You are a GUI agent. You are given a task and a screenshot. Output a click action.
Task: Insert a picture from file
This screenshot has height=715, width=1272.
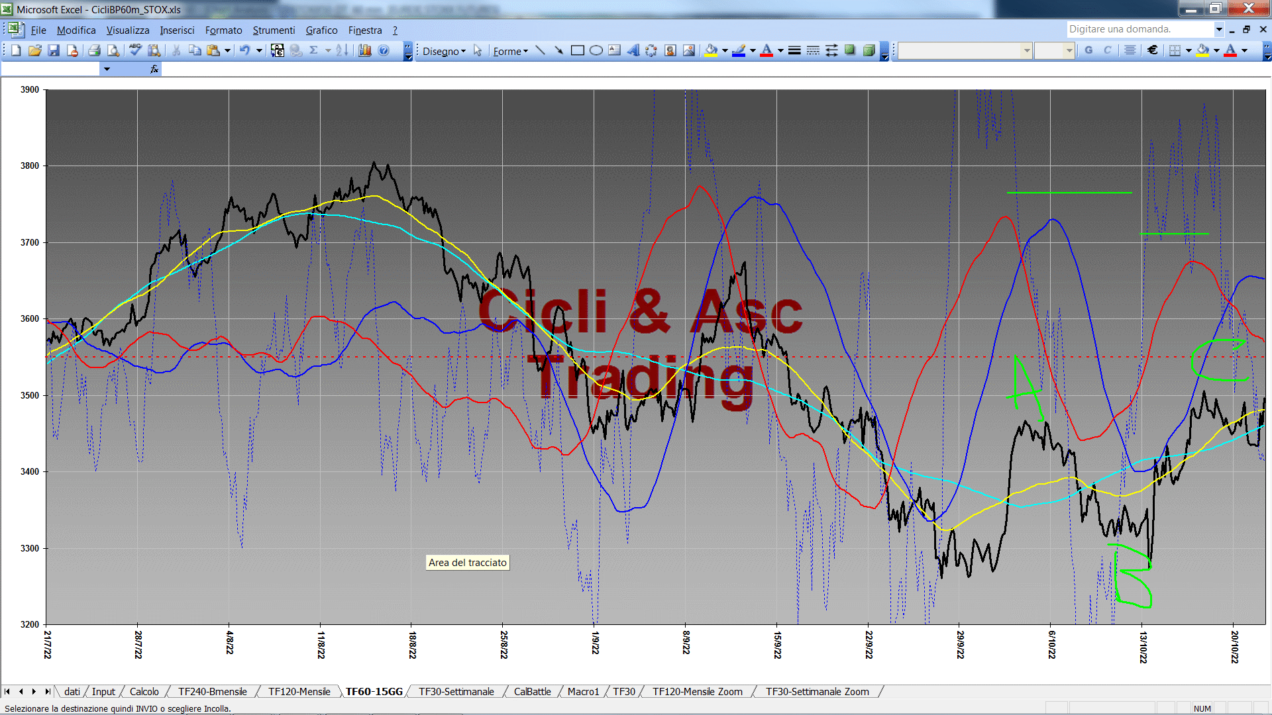pyautogui.click(x=689, y=50)
